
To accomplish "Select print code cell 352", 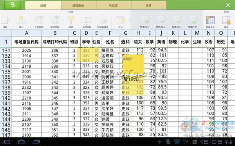I will point(55,135).
